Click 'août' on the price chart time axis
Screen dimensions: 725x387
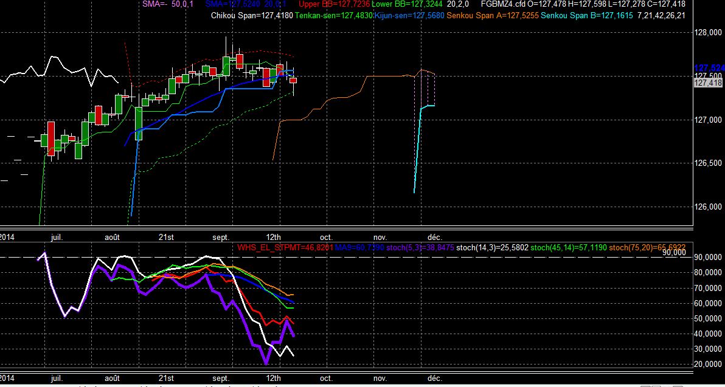tap(112, 238)
